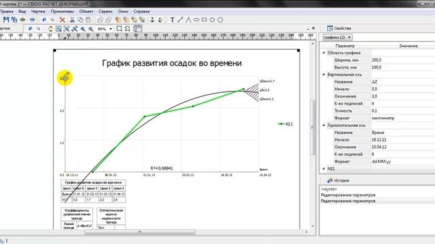Click the Cut scissors icon
Screen dimensions: 435x244
[x=72, y=20]
